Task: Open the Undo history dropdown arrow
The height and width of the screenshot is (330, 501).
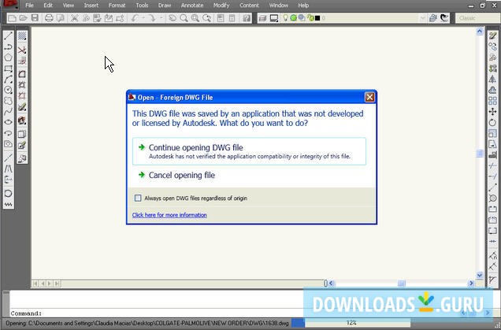Action: point(143,18)
